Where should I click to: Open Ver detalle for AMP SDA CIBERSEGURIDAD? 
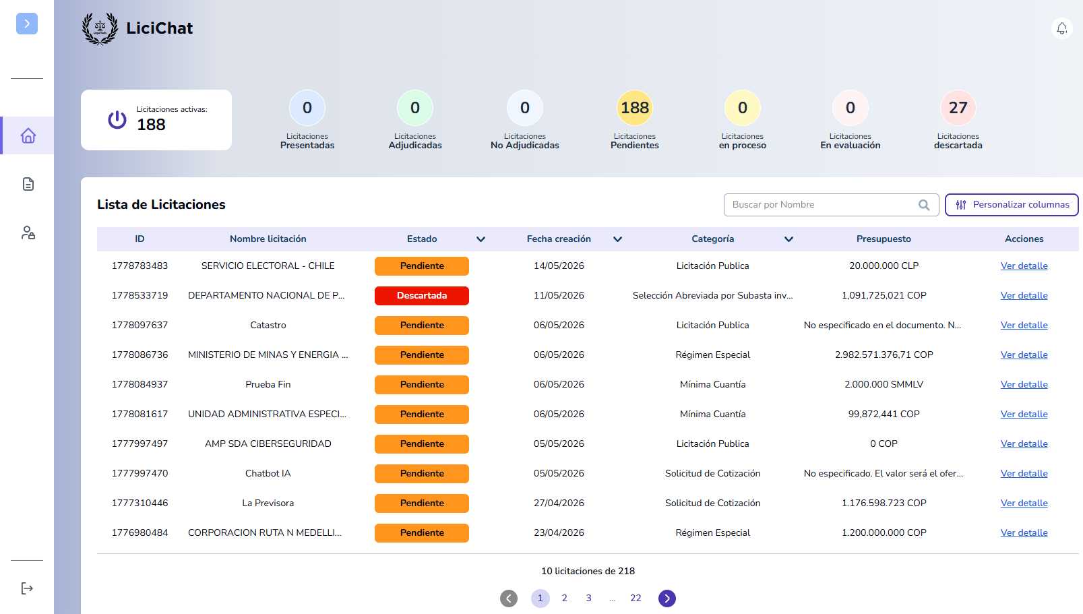coord(1024,444)
